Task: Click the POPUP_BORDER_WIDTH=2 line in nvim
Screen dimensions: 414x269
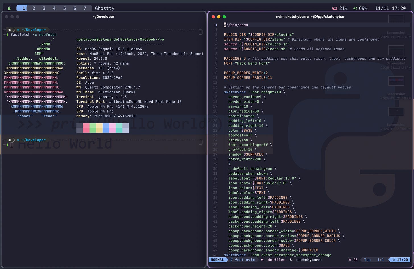Action: click(x=246, y=73)
